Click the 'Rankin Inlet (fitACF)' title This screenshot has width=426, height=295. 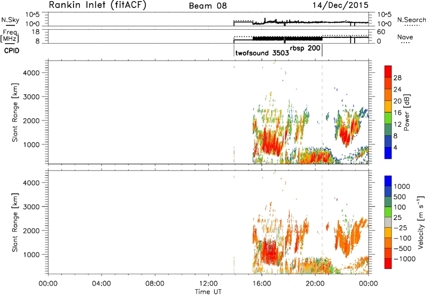coord(97,5)
